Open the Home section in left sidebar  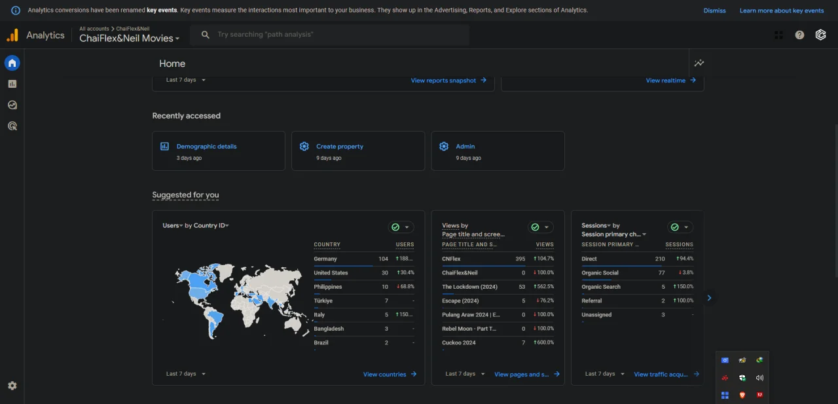click(x=12, y=63)
